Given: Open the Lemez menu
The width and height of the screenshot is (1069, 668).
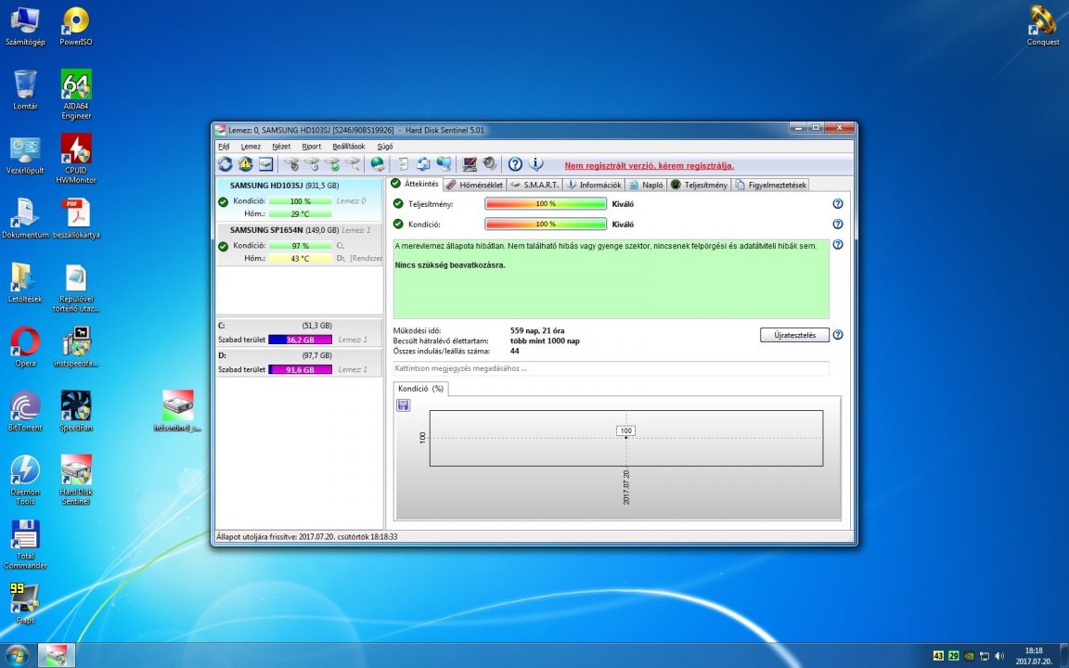Looking at the screenshot, I should [251, 147].
